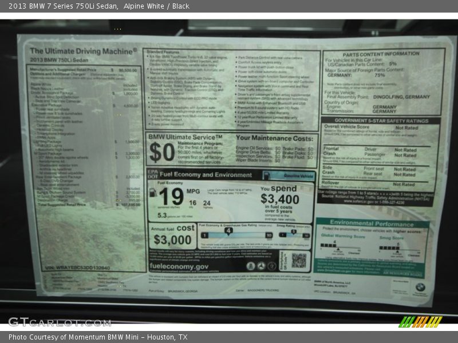The width and height of the screenshot is (458, 343).
Task: Click the 'BMW Ultimate Service' heading
Action: coord(185,137)
